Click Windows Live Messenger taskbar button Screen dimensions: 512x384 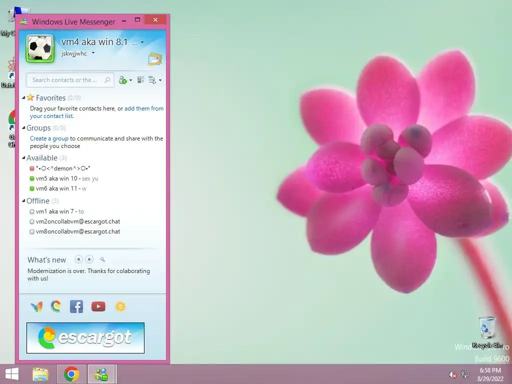[101, 374]
